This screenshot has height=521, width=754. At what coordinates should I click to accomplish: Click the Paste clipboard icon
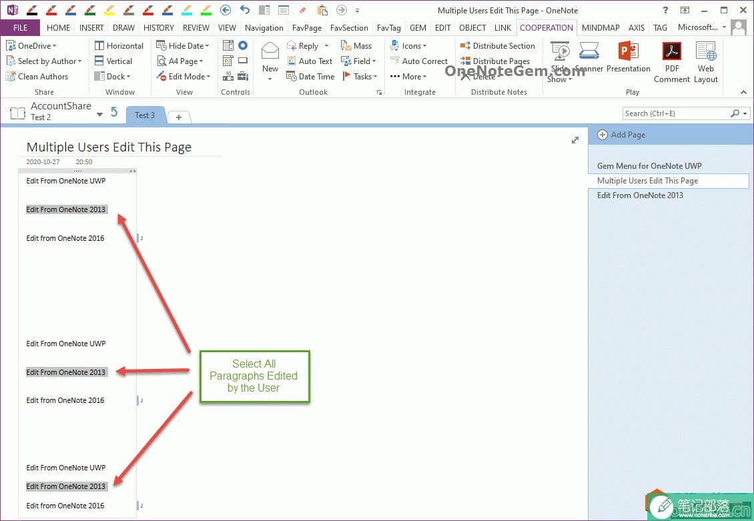[x=322, y=9]
